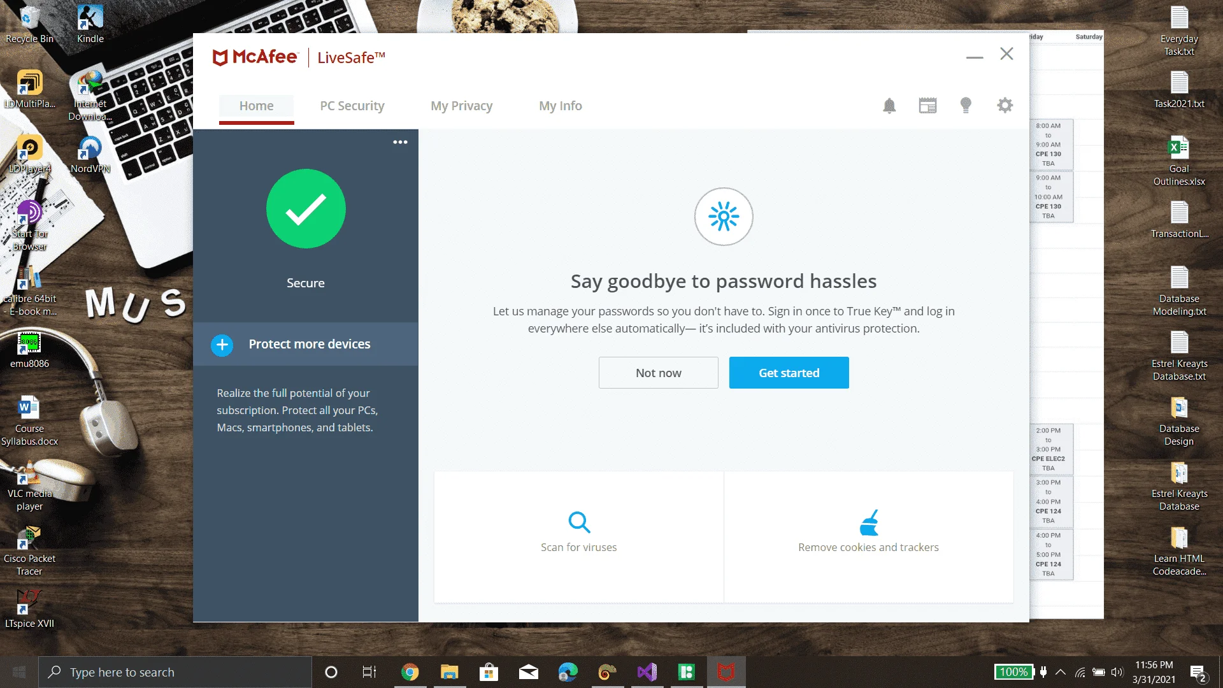Screen dimensions: 1223x688
Task: Select Estrel Kreayts Database folder icon
Action: click(x=1179, y=487)
